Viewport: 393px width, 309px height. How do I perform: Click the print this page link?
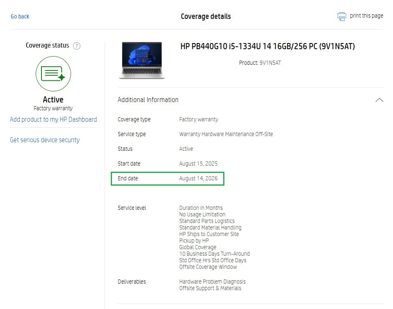366,16
